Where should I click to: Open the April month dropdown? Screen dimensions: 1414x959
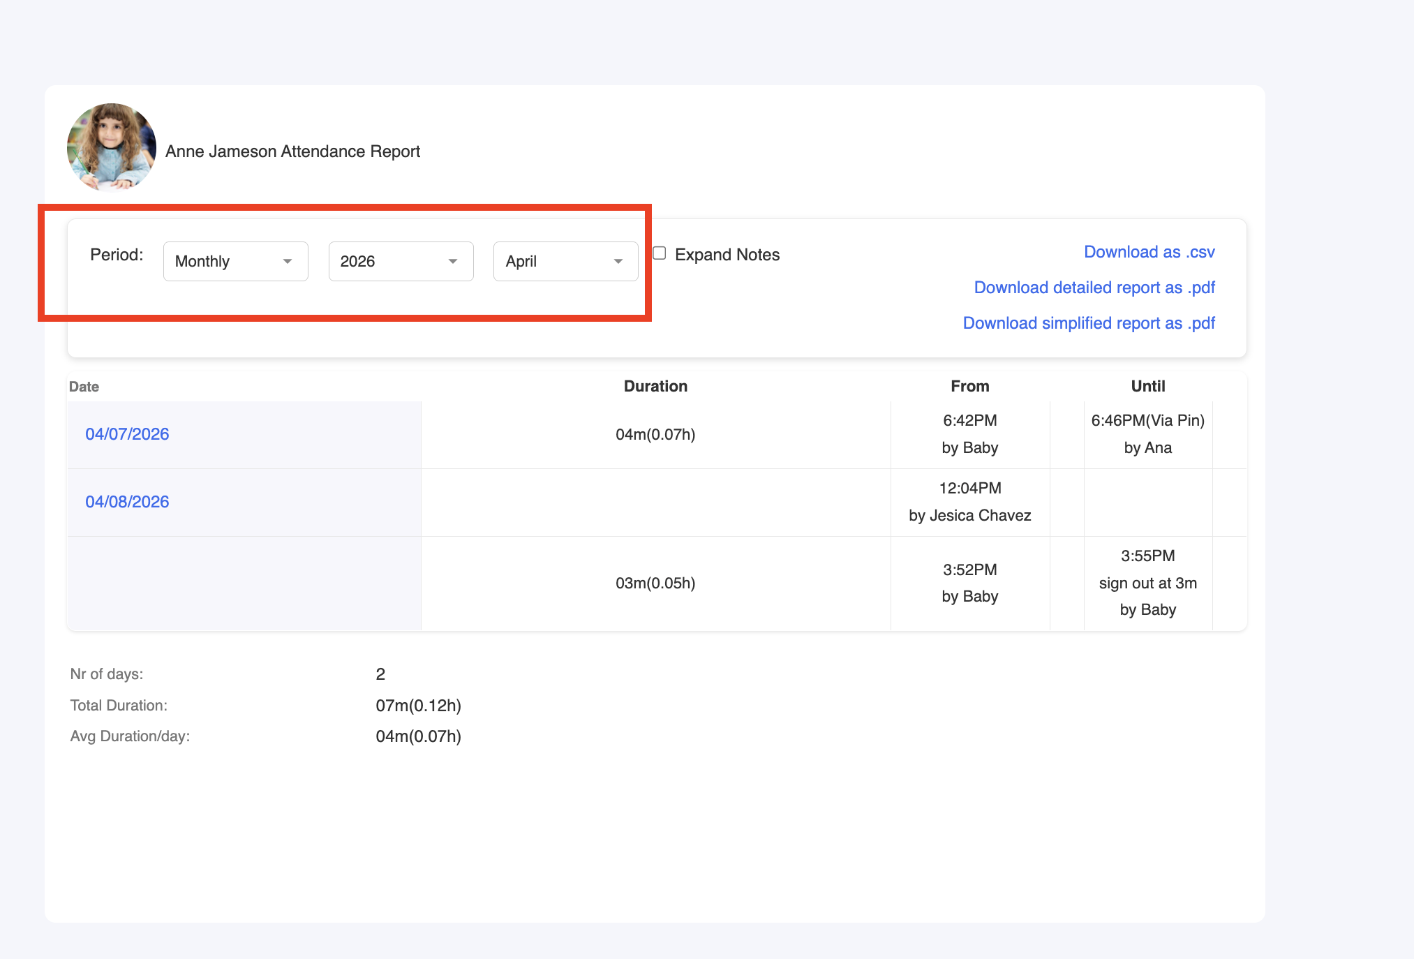click(x=565, y=261)
